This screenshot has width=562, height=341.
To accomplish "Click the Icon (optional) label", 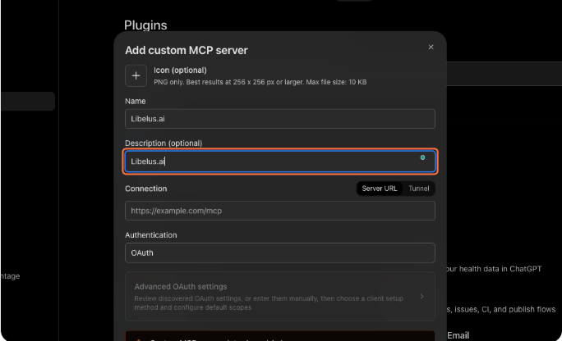I will 180,70.
